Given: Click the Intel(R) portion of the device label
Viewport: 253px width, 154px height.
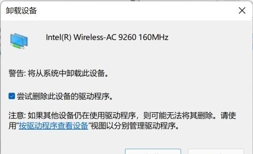Looking at the screenshot, I should [59, 37].
